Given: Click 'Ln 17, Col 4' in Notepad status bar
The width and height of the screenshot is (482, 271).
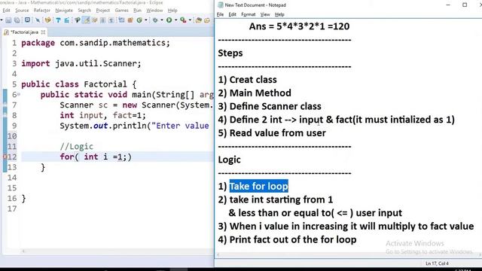Looking at the screenshot, I should pos(437,263).
